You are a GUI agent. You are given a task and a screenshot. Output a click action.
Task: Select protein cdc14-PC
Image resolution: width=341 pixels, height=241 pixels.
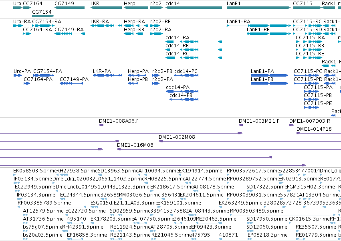pos(186,75)
